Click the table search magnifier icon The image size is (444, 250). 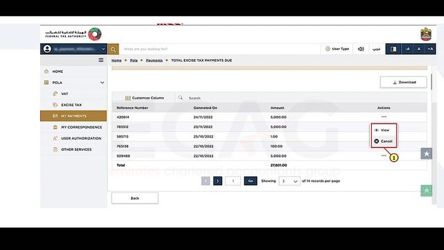(180, 97)
